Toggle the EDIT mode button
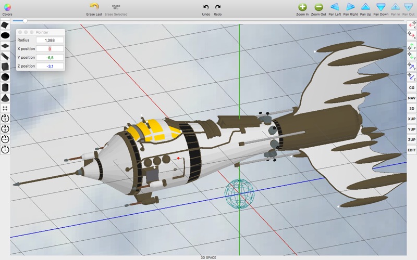417x260 pixels. pyautogui.click(x=412, y=150)
